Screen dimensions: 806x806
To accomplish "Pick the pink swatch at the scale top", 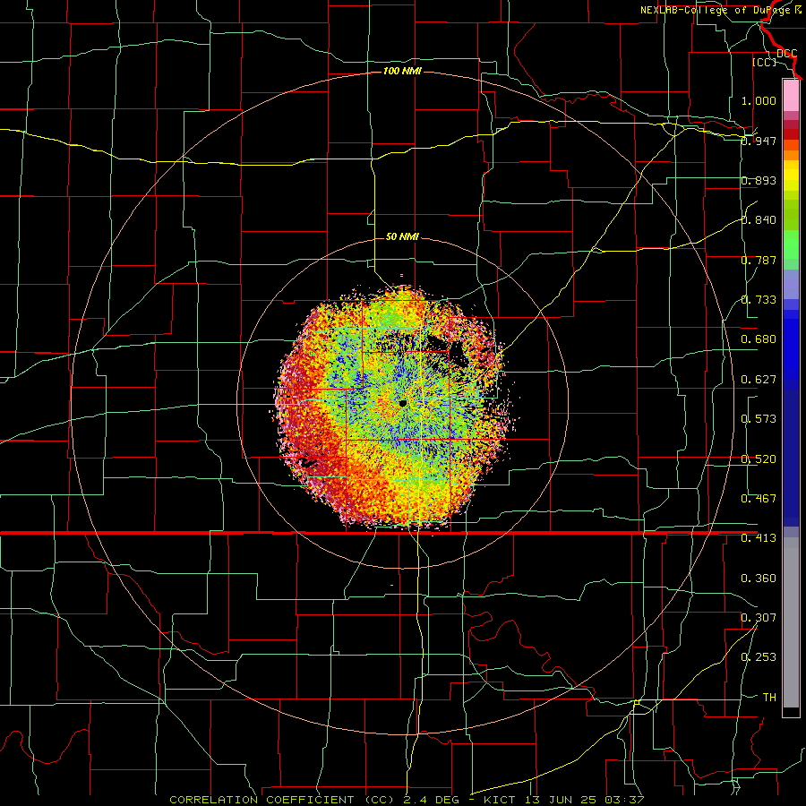I will coord(791,95).
